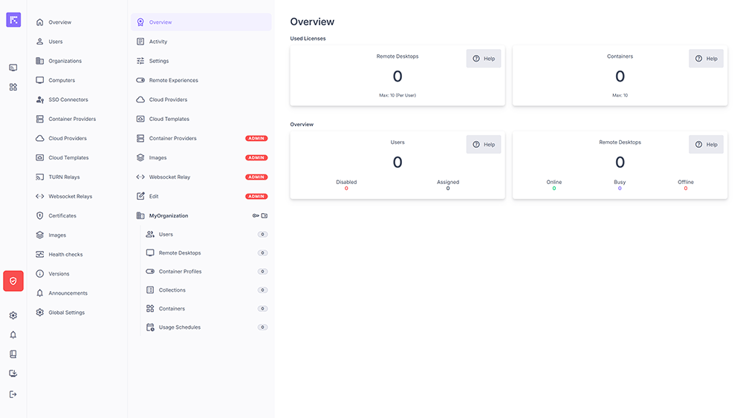Click the logout icon at bottom left
Image resolution: width=743 pixels, height=418 pixels.
tap(13, 394)
